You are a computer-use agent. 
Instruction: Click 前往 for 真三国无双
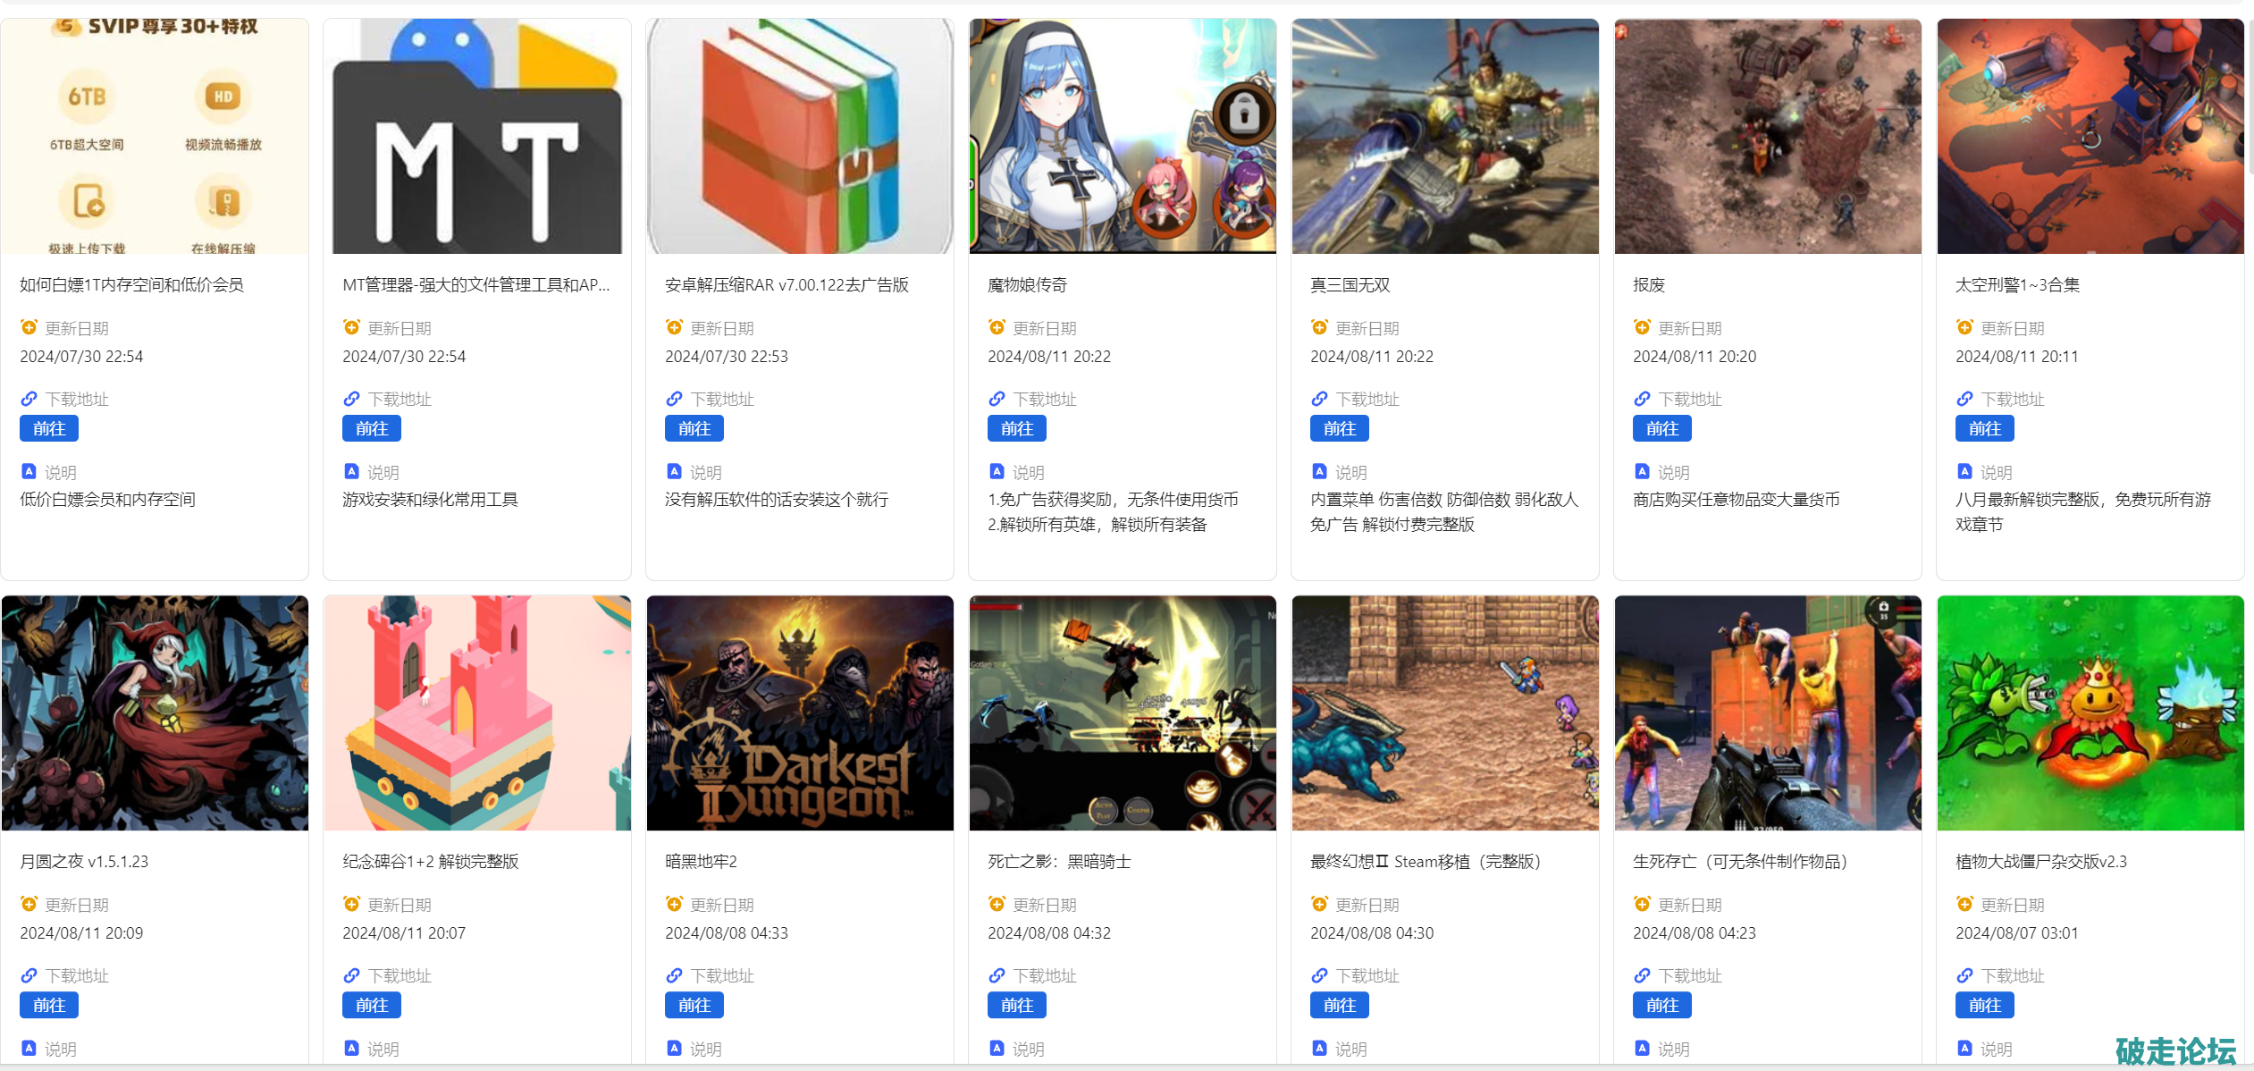tap(1340, 429)
